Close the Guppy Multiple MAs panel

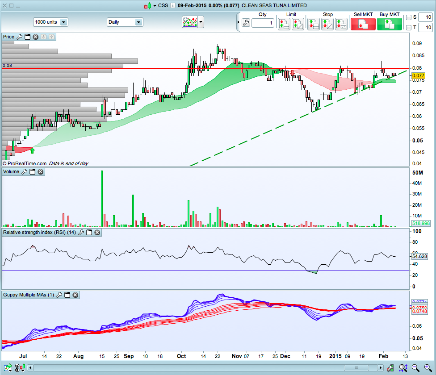[x=75, y=295]
